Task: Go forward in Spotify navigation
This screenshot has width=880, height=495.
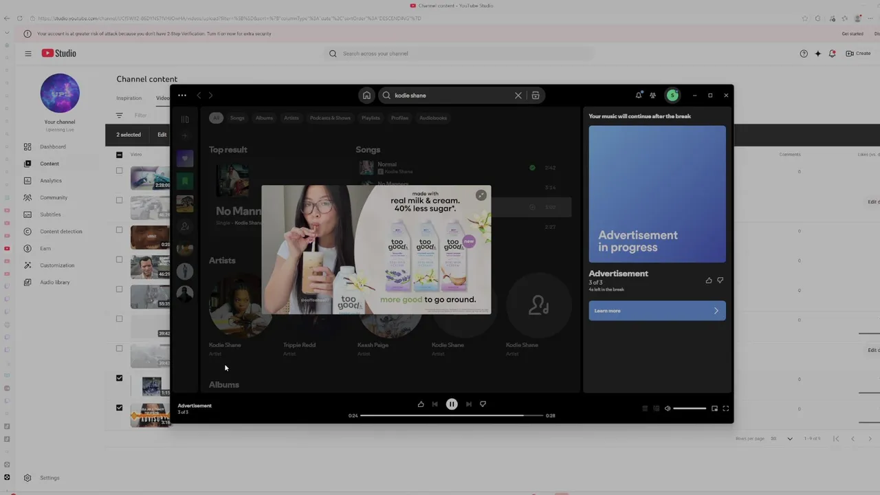Action: (210, 96)
